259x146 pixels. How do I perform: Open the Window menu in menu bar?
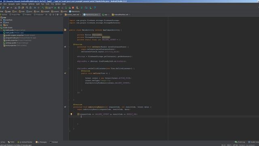tap(58, 4)
